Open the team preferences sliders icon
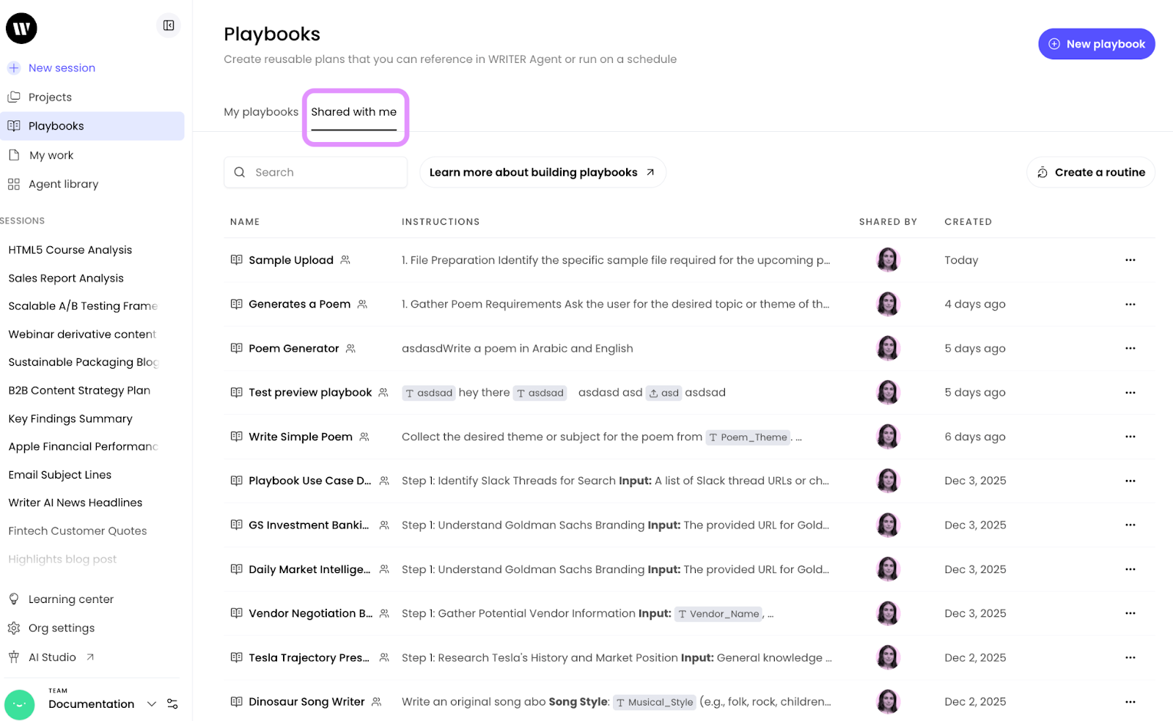This screenshot has height=721, width=1173. click(x=172, y=704)
